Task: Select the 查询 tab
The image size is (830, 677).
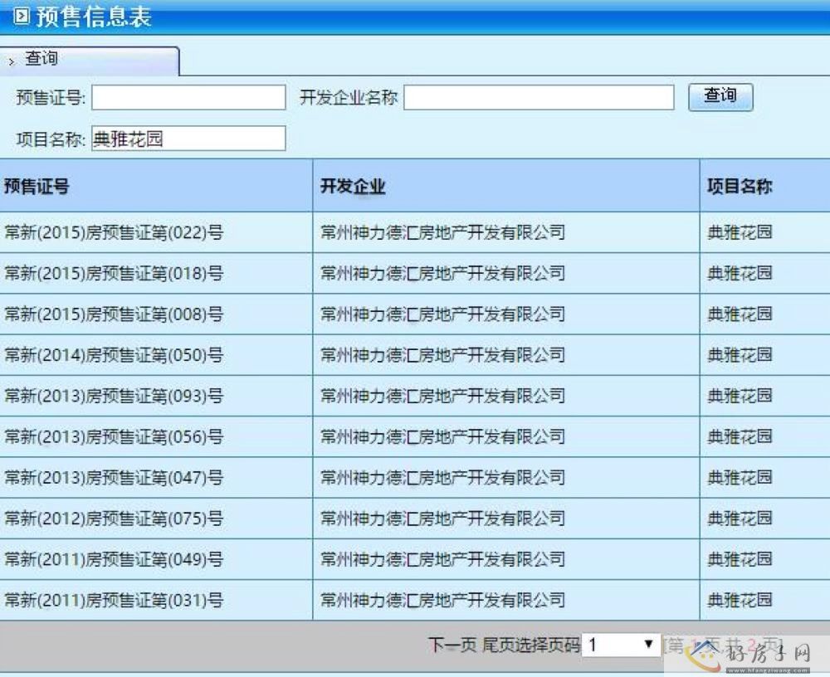Action: [x=41, y=60]
